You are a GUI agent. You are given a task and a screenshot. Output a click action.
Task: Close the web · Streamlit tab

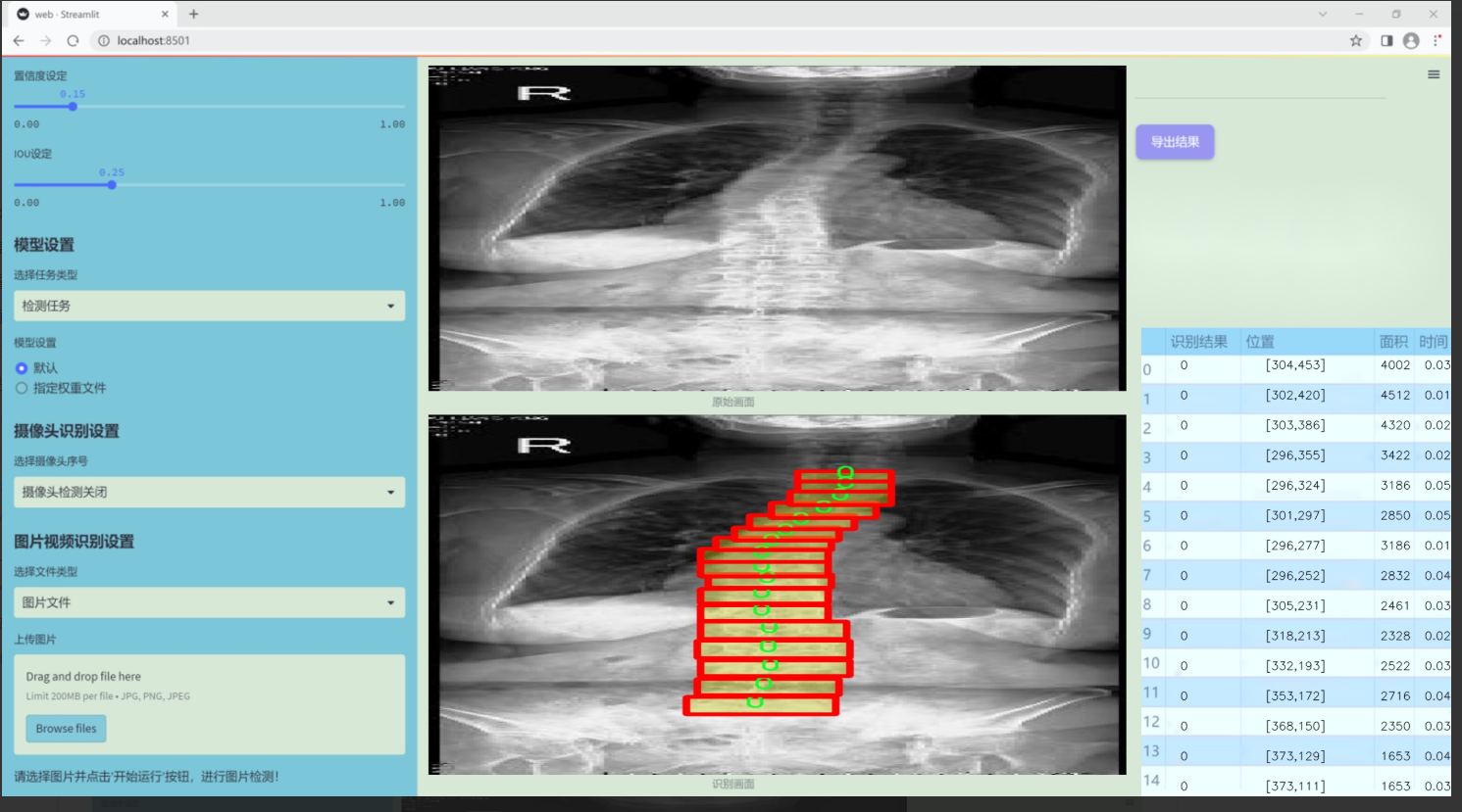(165, 14)
